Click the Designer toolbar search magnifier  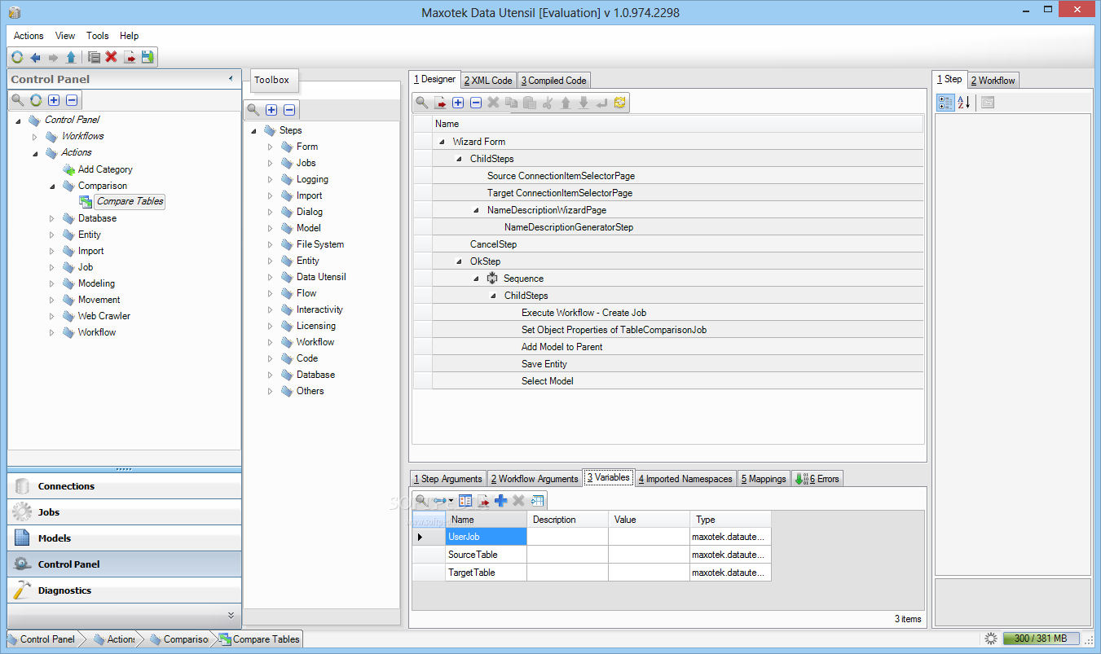tap(422, 103)
